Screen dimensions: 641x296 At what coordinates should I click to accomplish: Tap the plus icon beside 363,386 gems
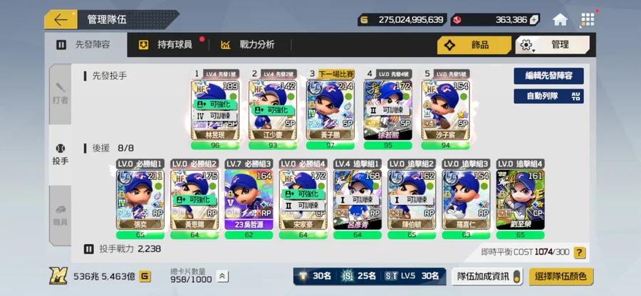point(534,20)
